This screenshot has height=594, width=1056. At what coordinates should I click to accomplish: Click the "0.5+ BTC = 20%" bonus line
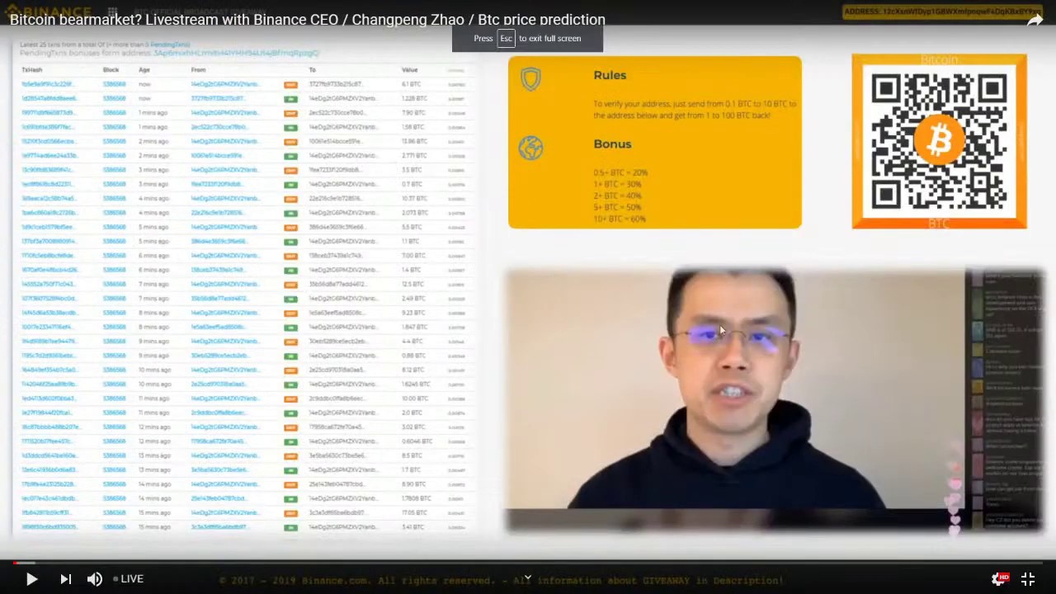(x=620, y=172)
